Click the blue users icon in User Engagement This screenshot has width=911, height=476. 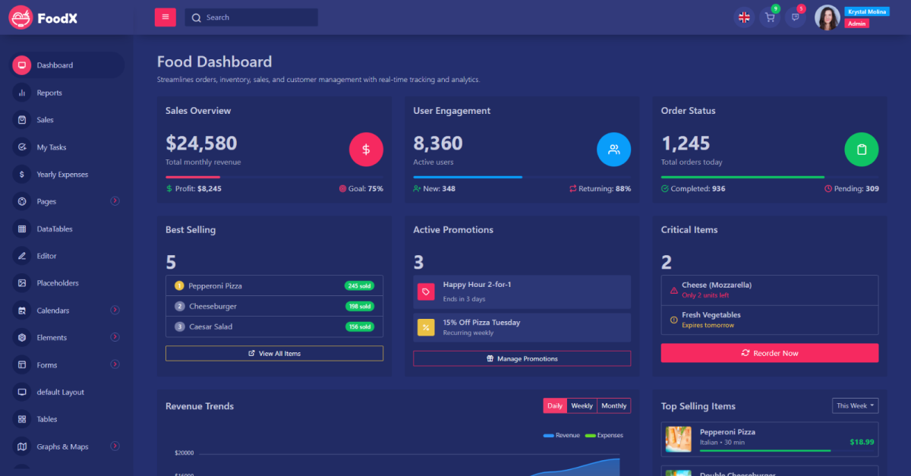coord(613,150)
